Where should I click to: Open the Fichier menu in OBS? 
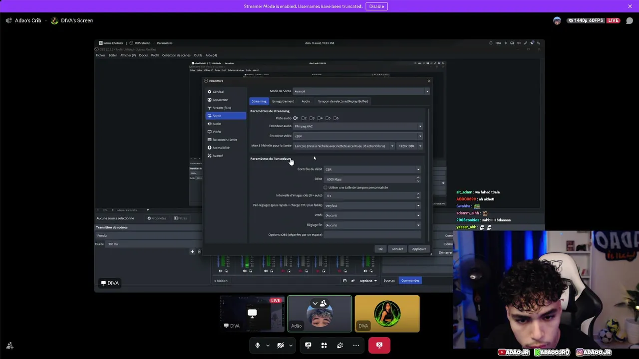coord(100,55)
